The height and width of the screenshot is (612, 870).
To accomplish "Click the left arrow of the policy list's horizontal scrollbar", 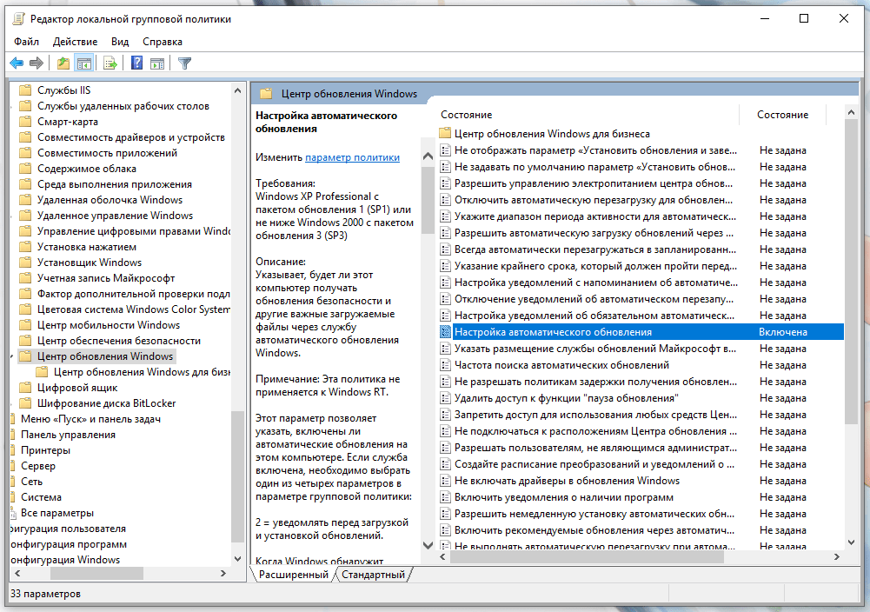I will point(442,556).
